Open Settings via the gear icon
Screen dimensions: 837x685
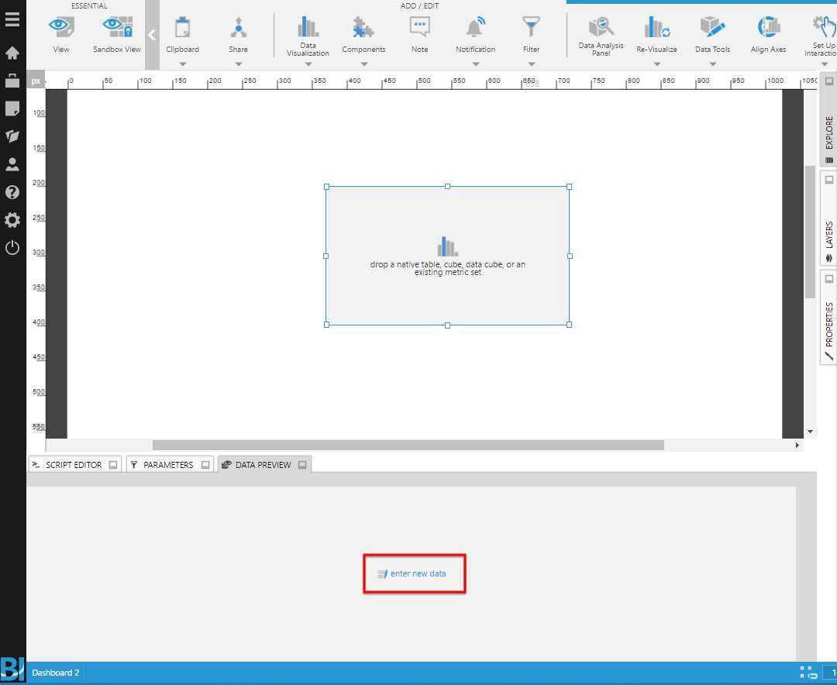[x=12, y=220]
